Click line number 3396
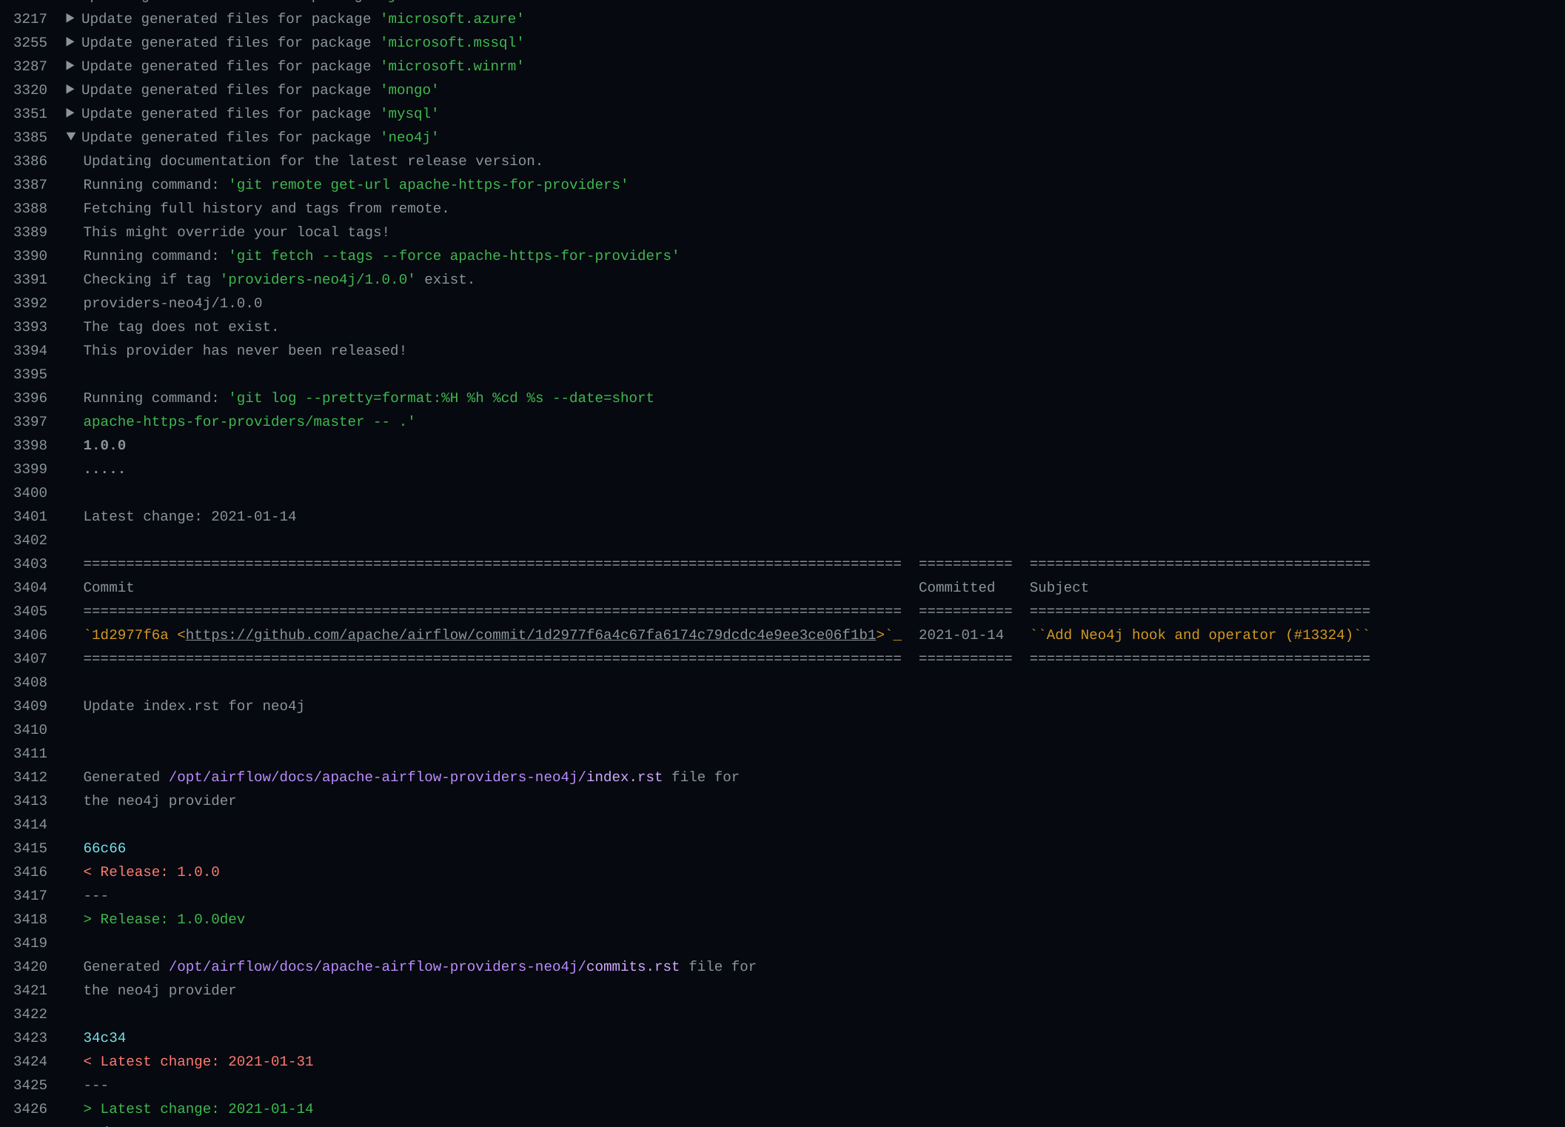This screenshot has width=1565, height=1127. pos(30,398)
